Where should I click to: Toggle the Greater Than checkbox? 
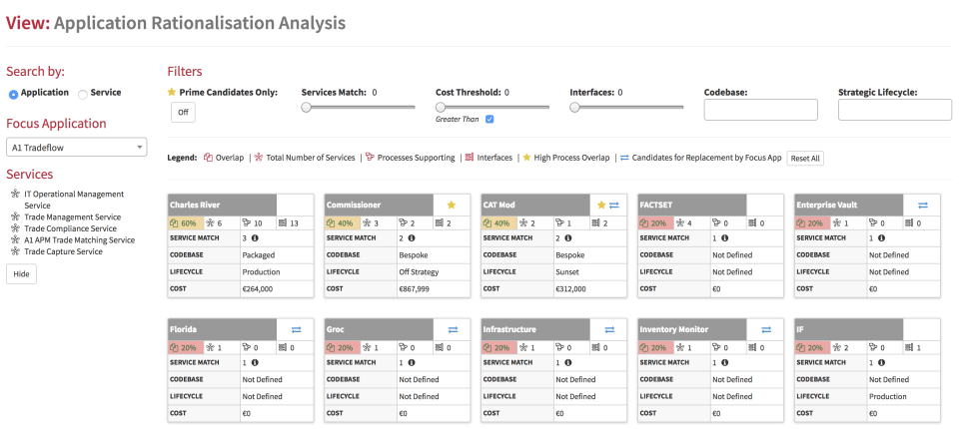pos(489,120)
